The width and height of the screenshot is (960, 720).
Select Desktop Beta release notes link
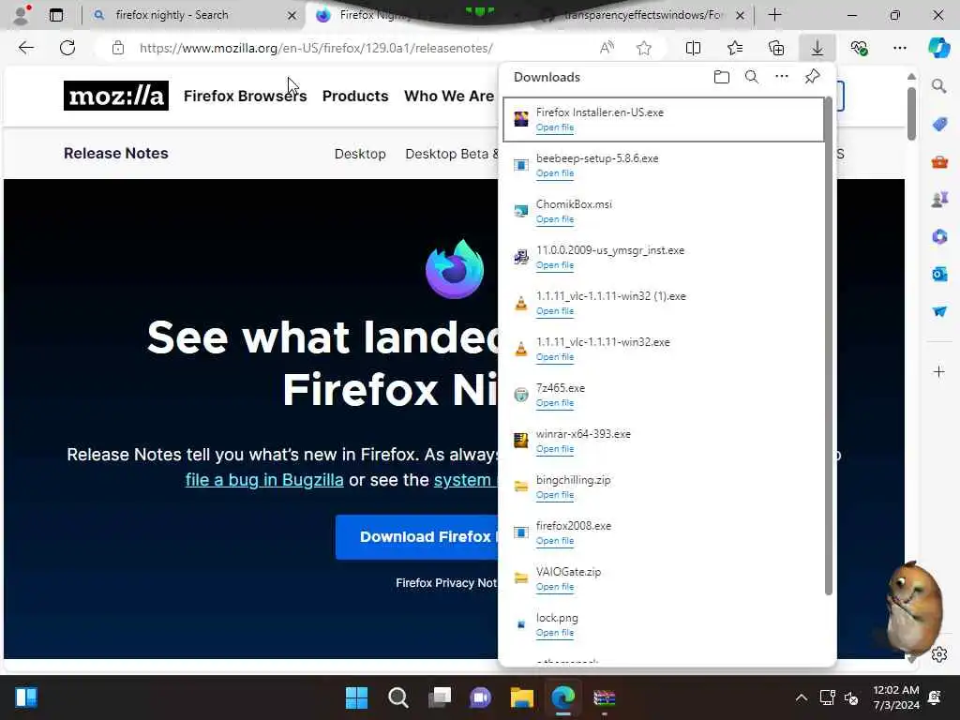[452, 154]
